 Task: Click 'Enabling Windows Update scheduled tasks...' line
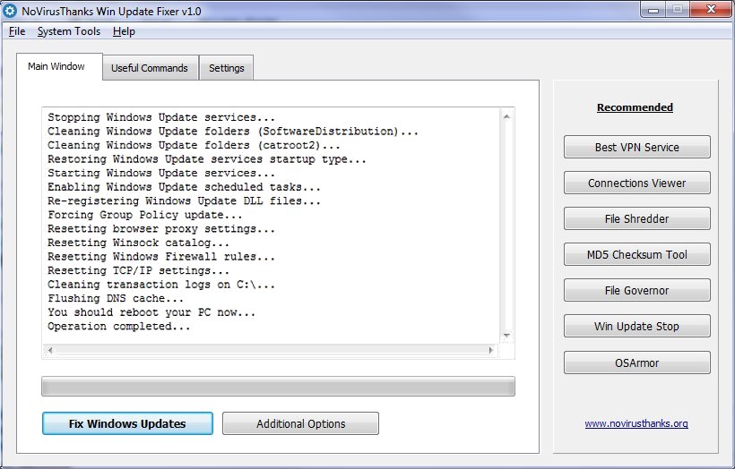point(184,187)
